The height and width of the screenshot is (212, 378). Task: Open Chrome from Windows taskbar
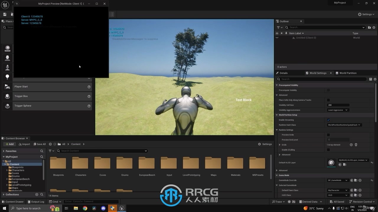[85, 208]
